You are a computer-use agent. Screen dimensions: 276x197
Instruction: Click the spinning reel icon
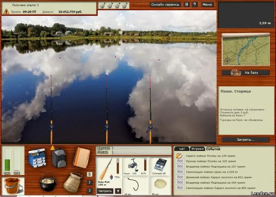coord(133,165)
